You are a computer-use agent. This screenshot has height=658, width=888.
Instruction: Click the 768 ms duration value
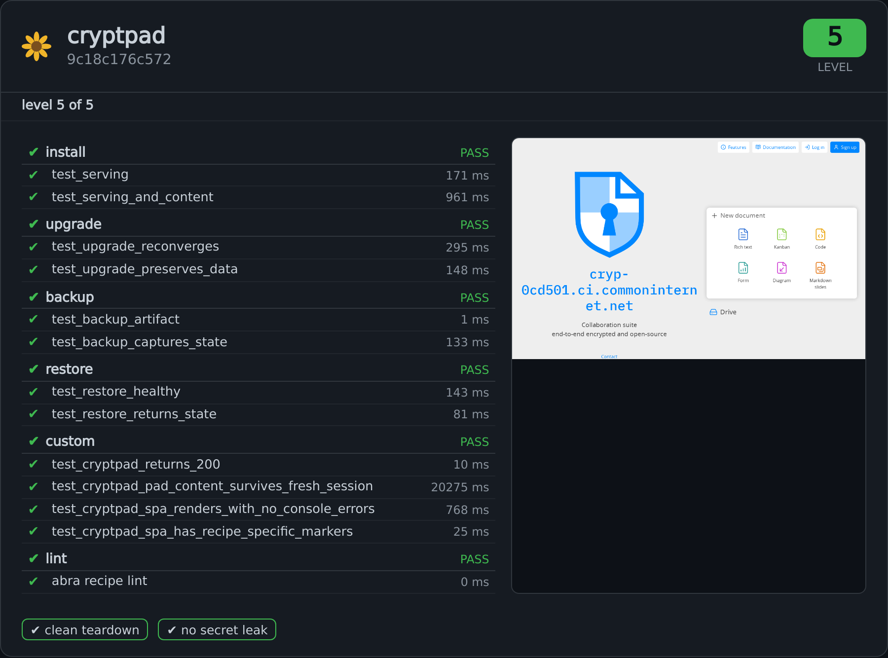(467, 510)
